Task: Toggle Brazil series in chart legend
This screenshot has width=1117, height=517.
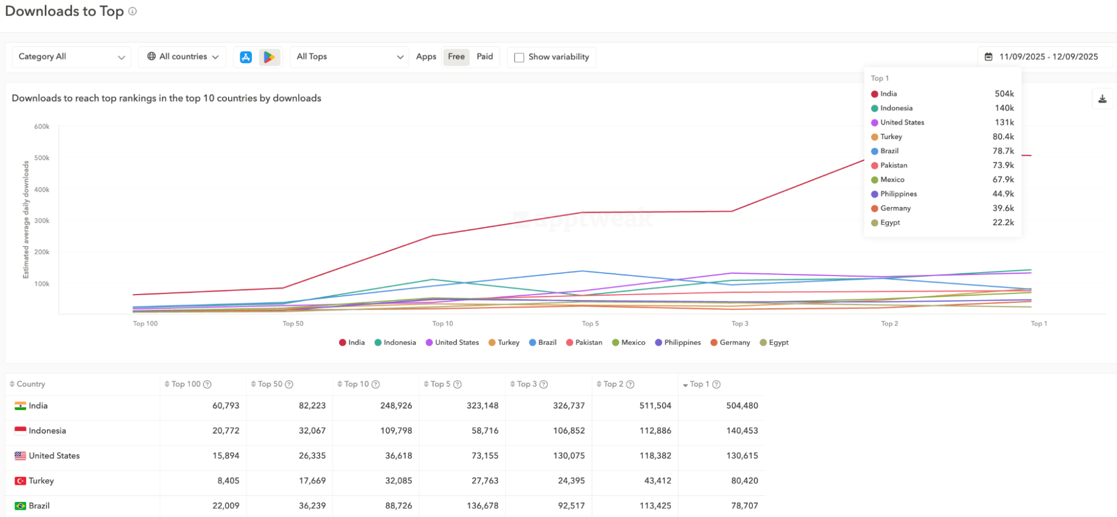Action: [543, 343]
